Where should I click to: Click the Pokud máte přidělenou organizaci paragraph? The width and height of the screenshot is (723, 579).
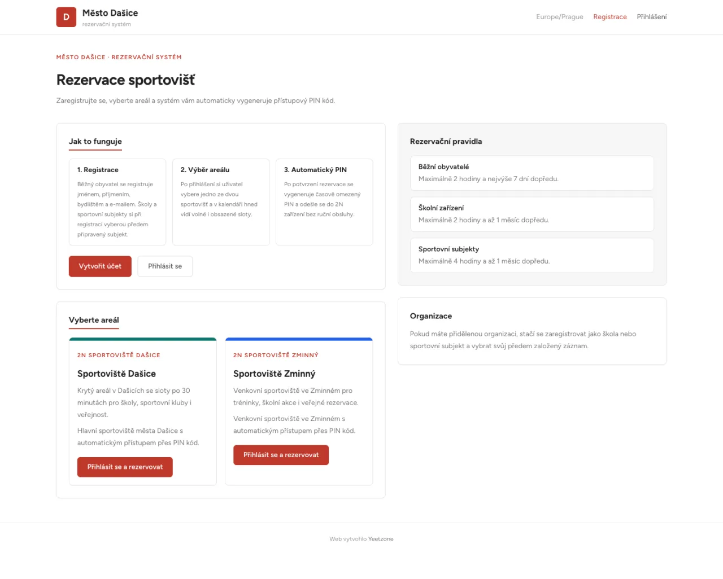click(523, 340)
